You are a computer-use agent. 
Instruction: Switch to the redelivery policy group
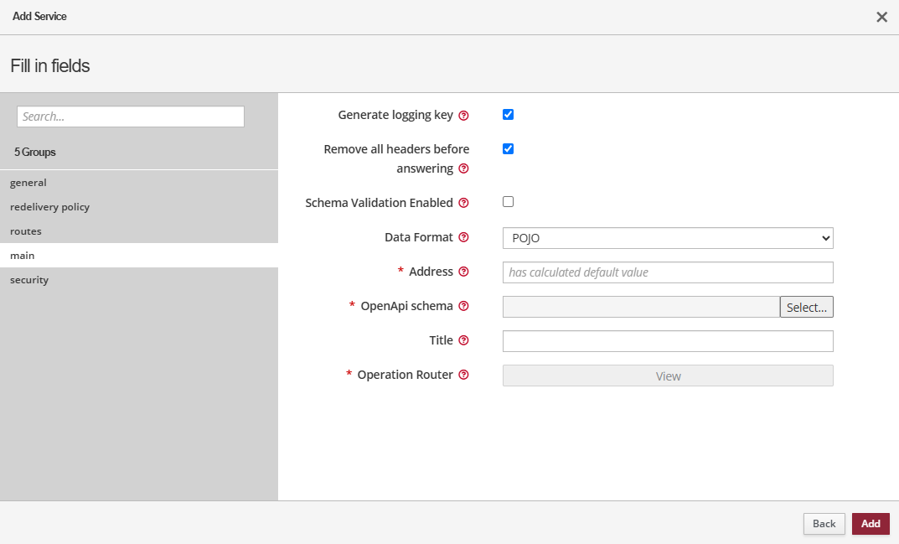pos(49,207)
